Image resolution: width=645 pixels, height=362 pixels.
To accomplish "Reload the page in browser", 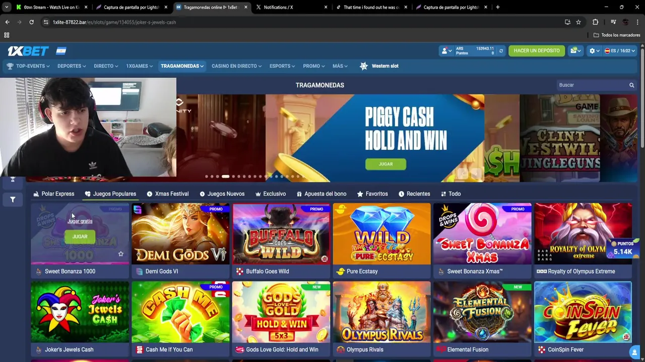I will 31,22.
